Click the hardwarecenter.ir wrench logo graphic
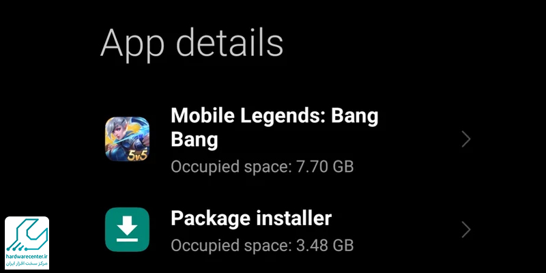This screenshot has height=273, width=546. pos(27,235)
